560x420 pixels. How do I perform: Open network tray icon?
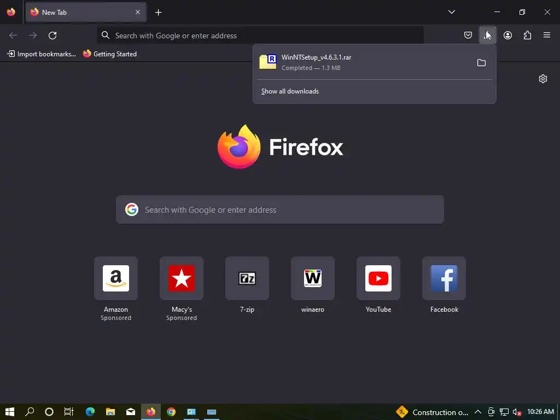click(x=504, y=412)
